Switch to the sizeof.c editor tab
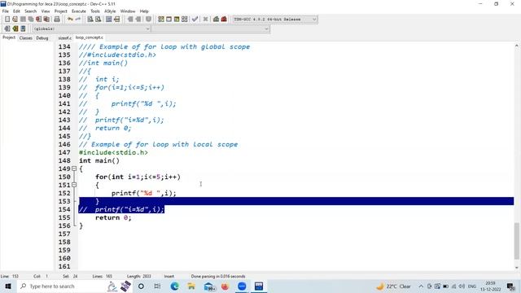The width and height of the screenshot is (521, 293). (65, 38)
